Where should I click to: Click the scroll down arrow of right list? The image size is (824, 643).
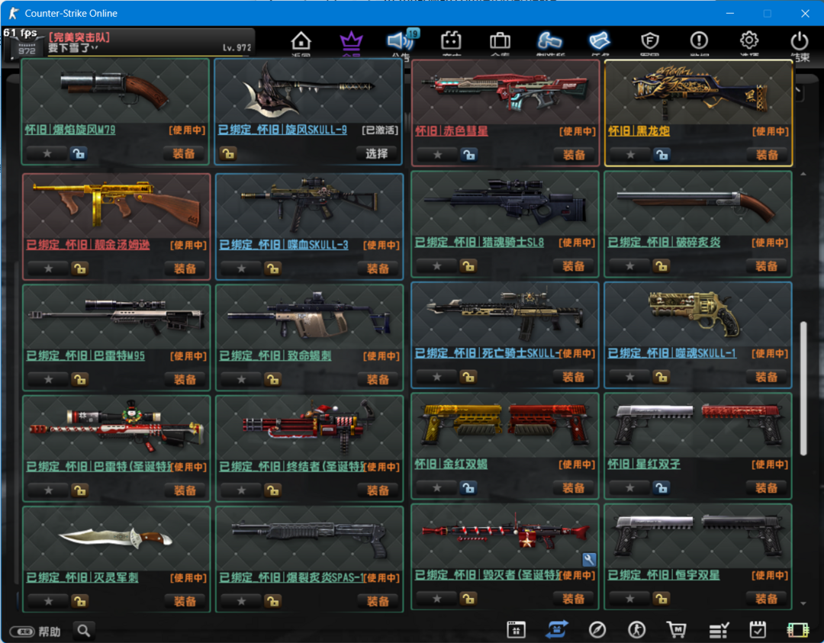[803, 603]
